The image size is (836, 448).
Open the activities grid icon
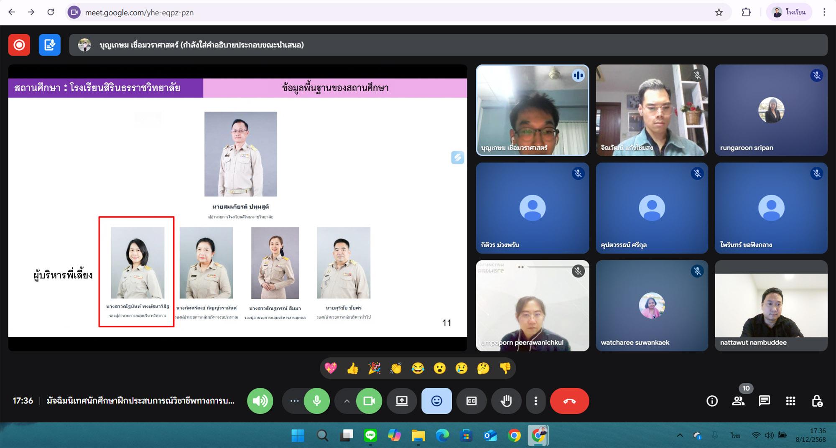[x=790, y=401]
